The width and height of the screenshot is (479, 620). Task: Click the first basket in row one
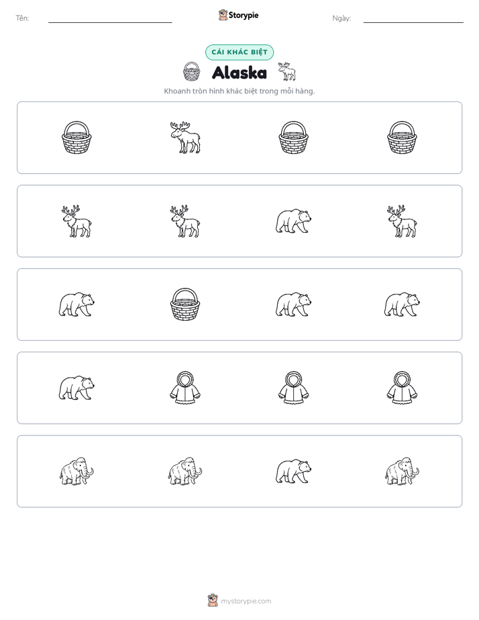pyautogui.click(x=76, y=137)
